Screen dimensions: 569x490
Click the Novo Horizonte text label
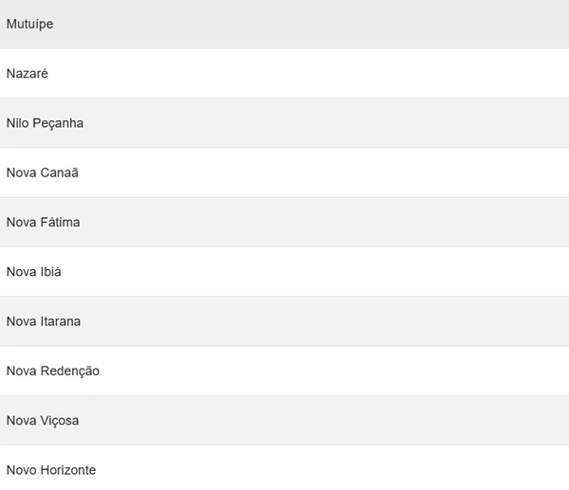[50, 469]
